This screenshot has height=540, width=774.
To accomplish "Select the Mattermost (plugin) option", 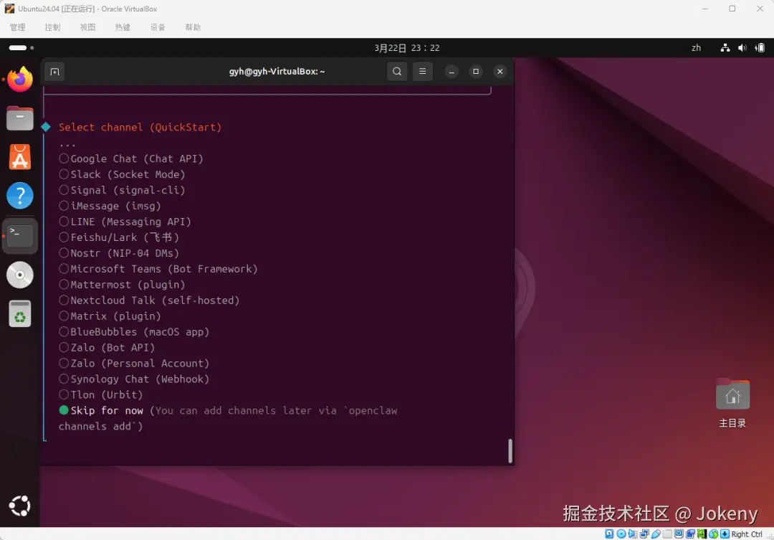I will click(122, 285).
